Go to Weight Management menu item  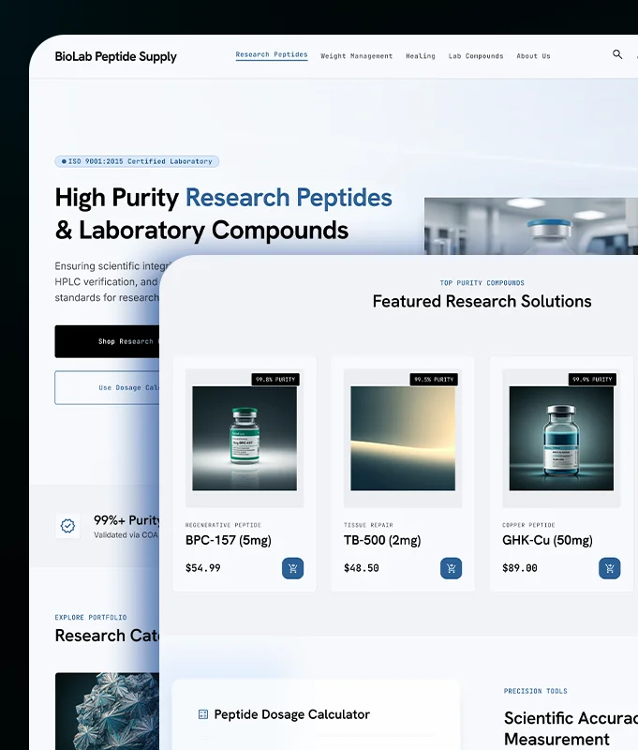coord(357,56)
